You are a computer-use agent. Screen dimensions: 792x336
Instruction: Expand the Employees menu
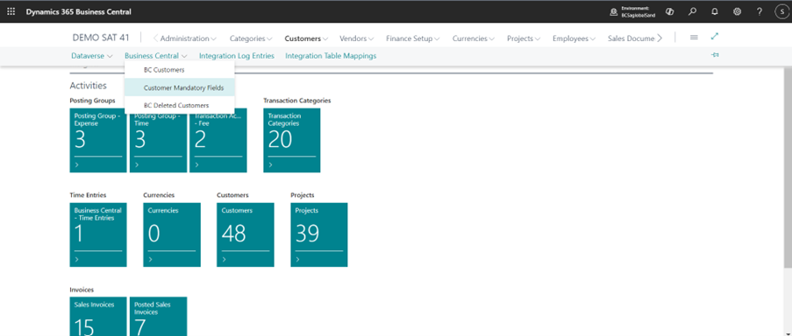(x=574, y=38)
